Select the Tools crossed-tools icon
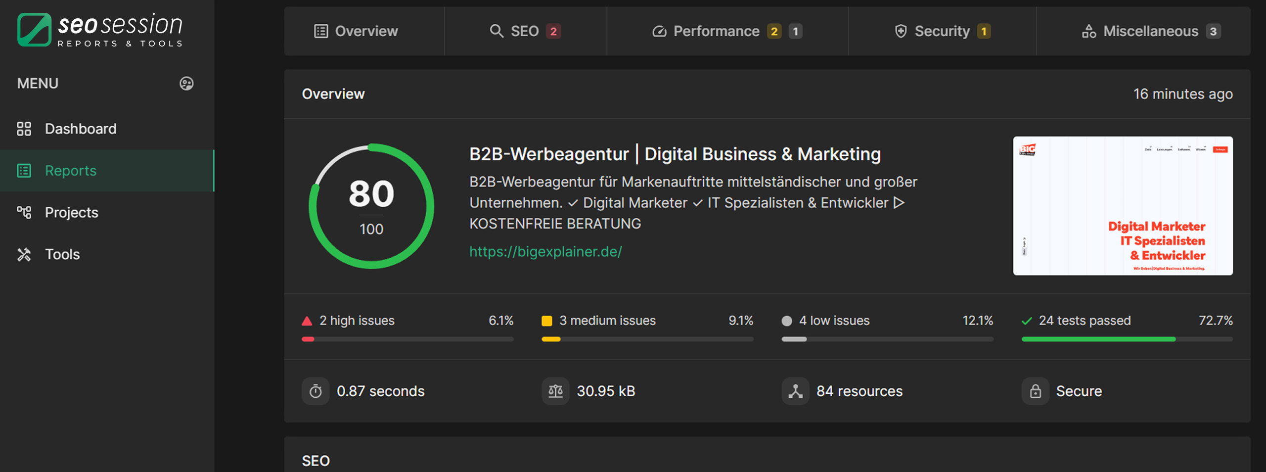The height and width of the screenshot is (472, 1266). pyautogui.click(x=25, y=254)
